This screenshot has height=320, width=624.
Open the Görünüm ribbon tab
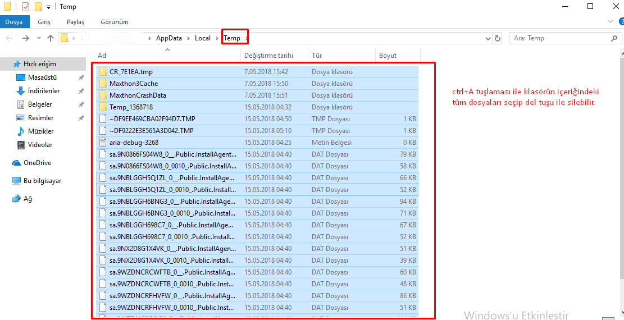click(x=114, y=22)
